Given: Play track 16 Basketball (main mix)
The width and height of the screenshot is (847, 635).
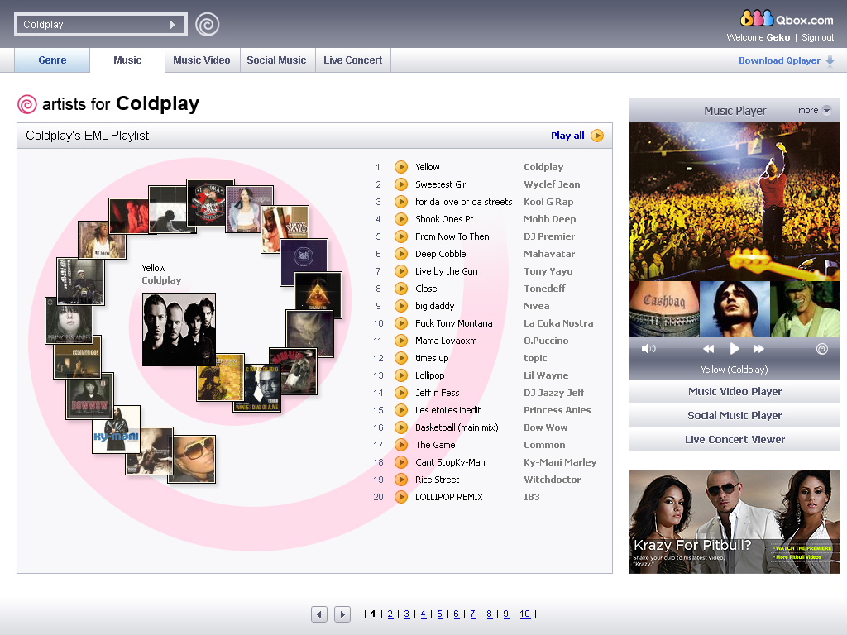Looking at the screenshot, I should point(401,427).
